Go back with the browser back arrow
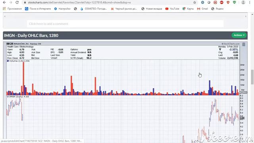 click(x=4, y=2)
